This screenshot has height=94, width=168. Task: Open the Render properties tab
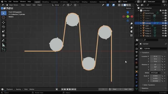pyautogui.click(x=136, y=49)
